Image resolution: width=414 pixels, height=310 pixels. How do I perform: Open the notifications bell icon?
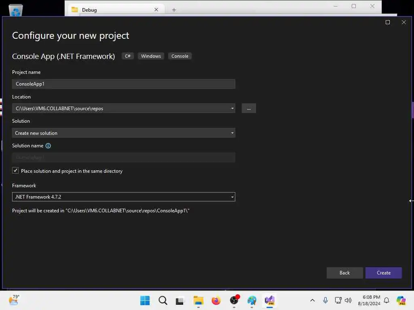386,300
